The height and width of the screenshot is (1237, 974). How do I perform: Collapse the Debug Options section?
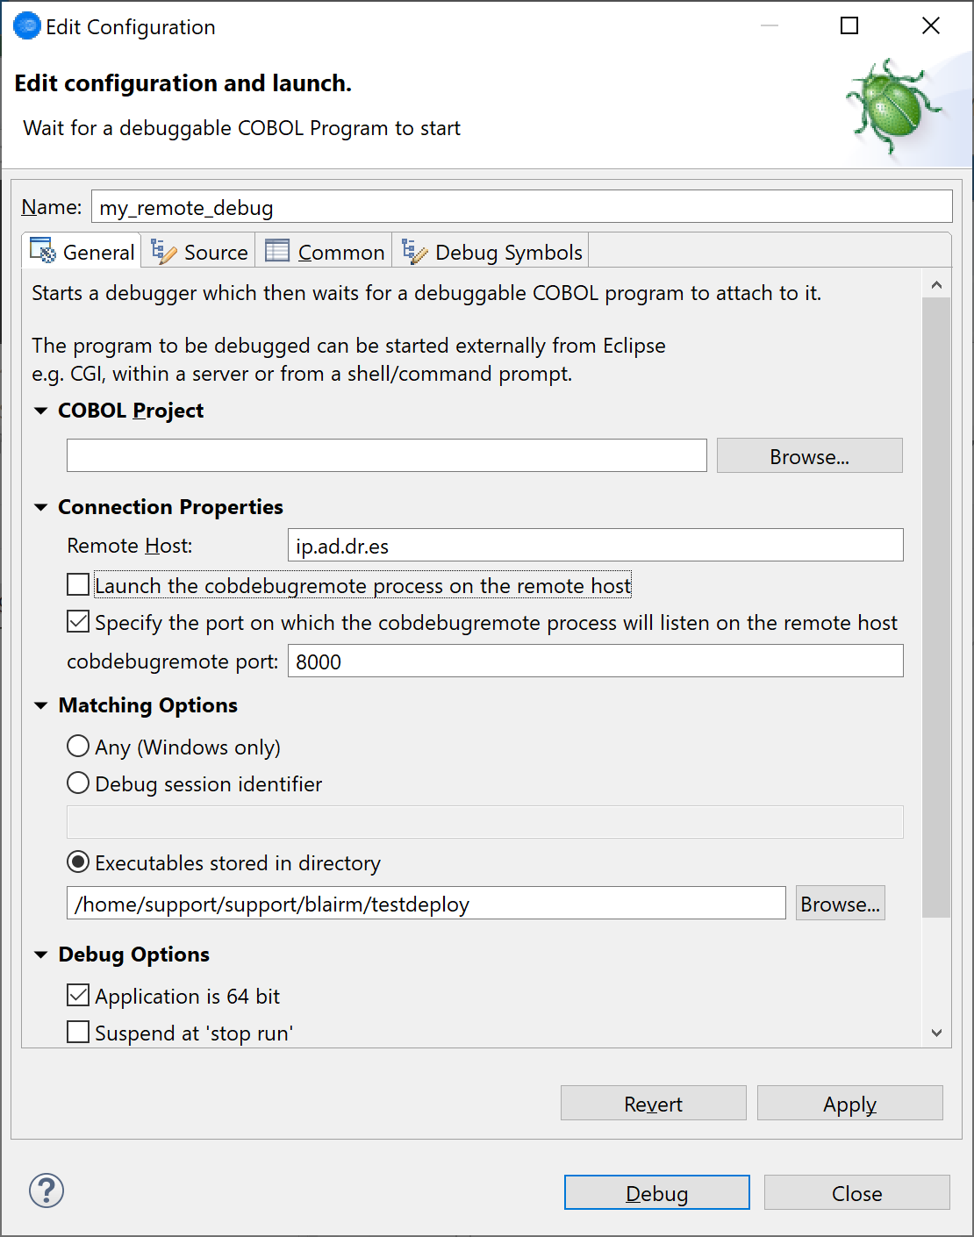pos(40,955)
